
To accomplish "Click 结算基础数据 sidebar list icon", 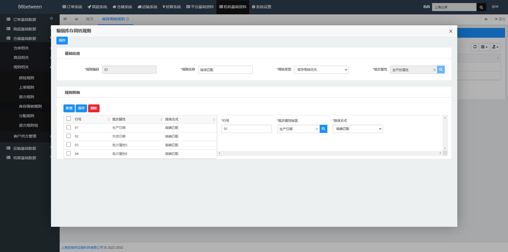I will (x=8, y=158).
